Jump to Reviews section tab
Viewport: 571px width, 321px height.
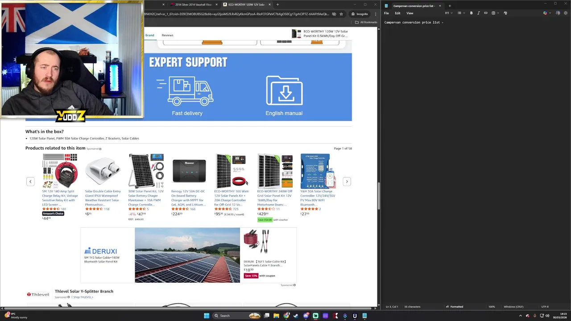click(167, 35)
